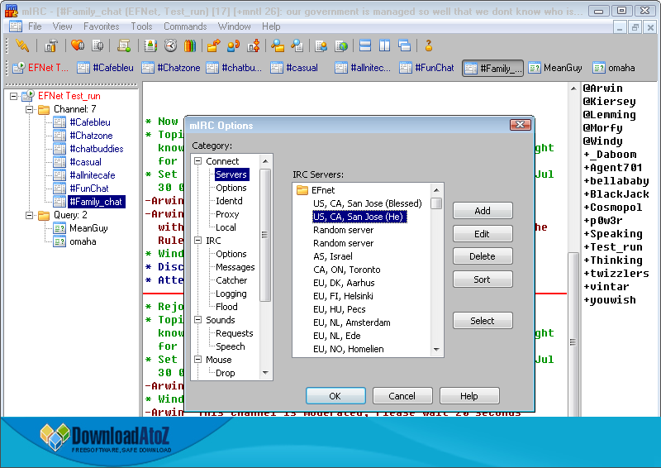Open the Timer clock toolbar icon

[170, 45]
